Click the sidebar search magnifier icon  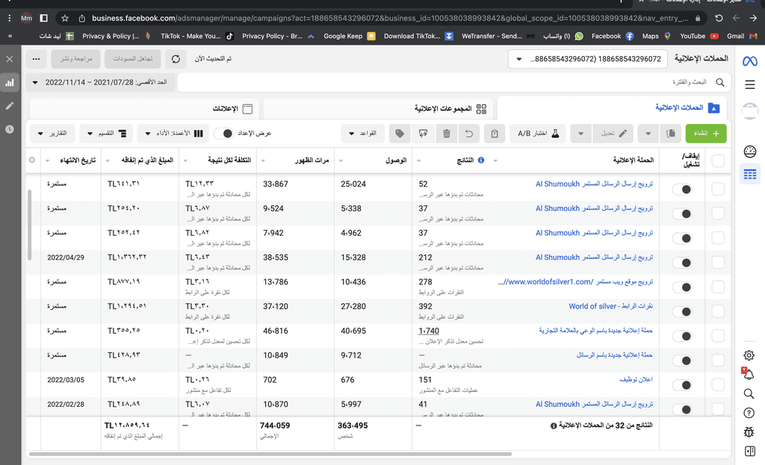point(749,393)
